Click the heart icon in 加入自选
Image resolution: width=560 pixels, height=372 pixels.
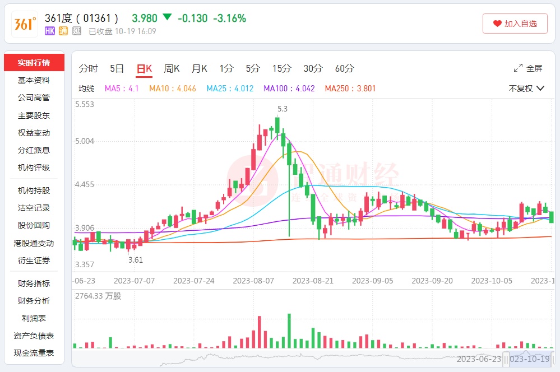pos(497,24)
